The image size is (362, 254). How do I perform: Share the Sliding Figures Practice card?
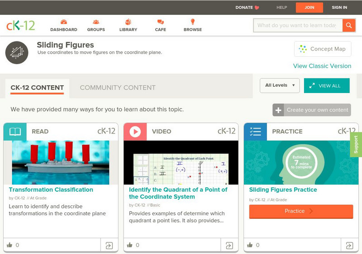coord(349,245)
